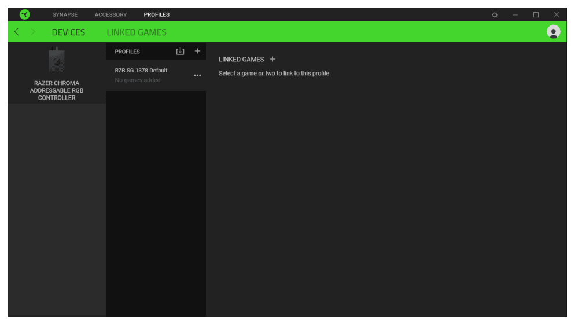This screenshot has width=571, height=327.
Task: Select the Profiles top tab
Action: click(x=157, y=14)
